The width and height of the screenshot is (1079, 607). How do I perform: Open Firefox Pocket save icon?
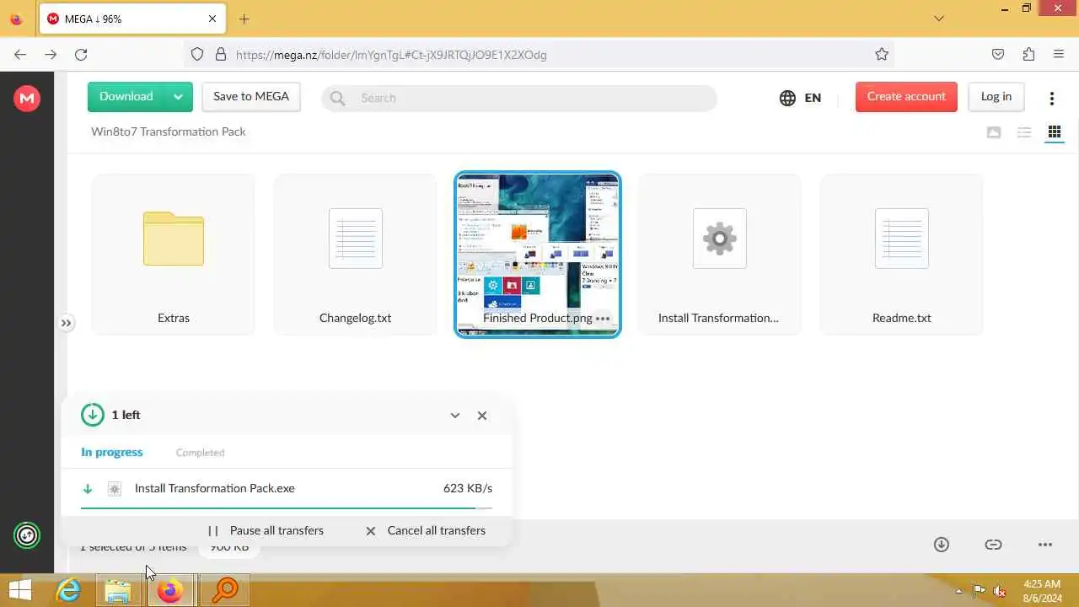pyautogui.click(x=998, y=55)
